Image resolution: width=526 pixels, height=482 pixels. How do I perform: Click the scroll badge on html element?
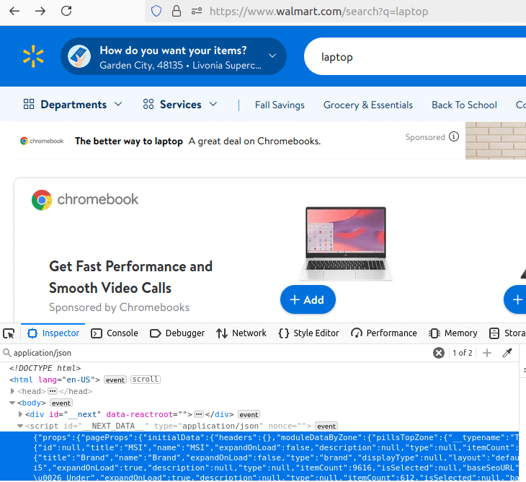tap(146, 380)
